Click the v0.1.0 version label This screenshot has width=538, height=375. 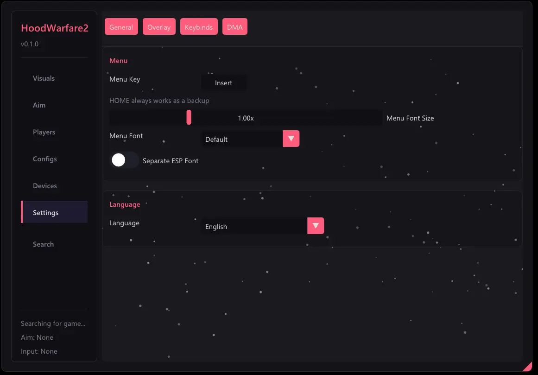tap(30, 44)
